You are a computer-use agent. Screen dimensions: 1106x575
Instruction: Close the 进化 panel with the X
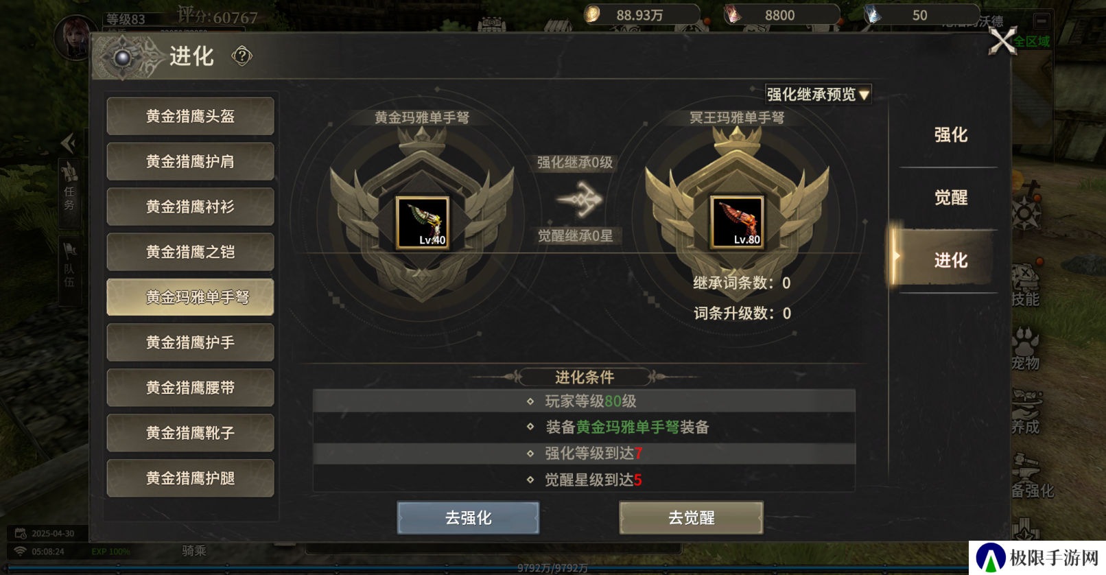tap(1002, 41)
